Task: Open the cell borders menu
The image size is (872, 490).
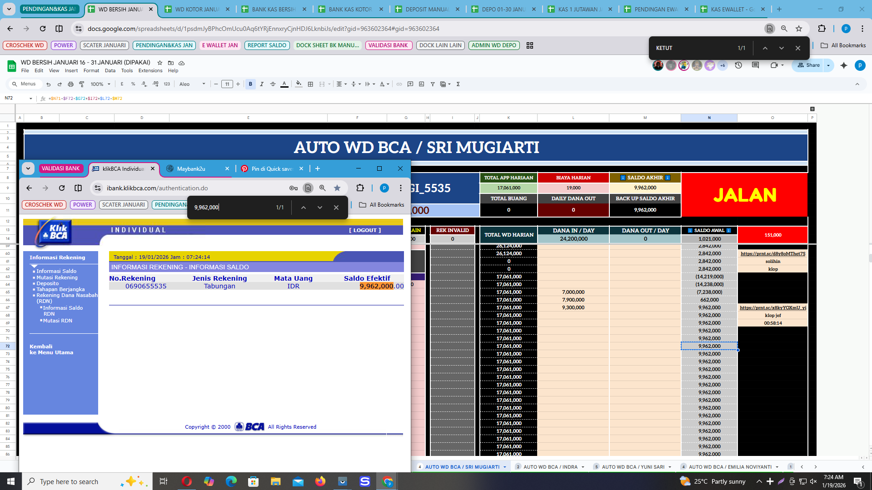Action: click(310, 84)
